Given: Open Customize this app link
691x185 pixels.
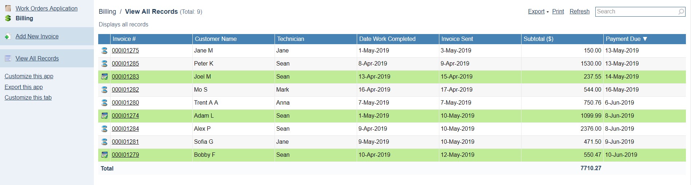Looking at the screenshot, I should pyautogui.click(x=29, y=76).
